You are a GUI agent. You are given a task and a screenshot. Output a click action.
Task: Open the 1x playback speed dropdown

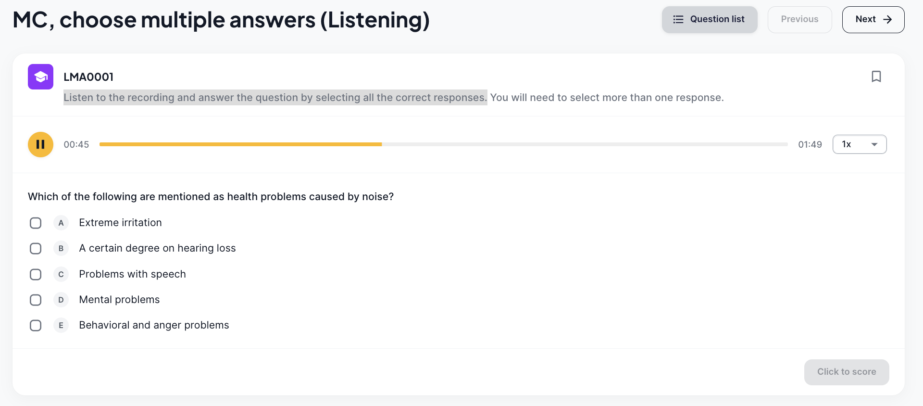860,144
